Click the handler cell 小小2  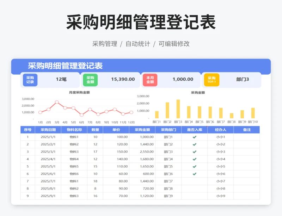pyautogui.click(x=221, y=144)
